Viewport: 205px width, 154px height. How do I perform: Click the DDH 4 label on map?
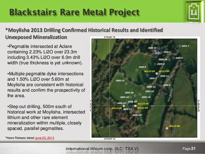[167, 85]
